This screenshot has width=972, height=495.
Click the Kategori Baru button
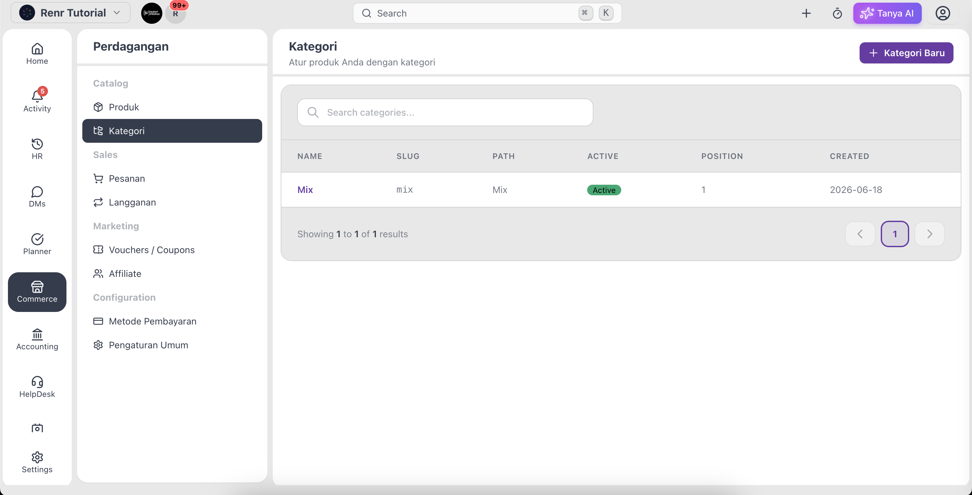906,53
